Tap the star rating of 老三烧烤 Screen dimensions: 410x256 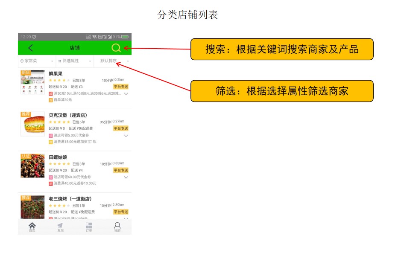coord(59,206)
